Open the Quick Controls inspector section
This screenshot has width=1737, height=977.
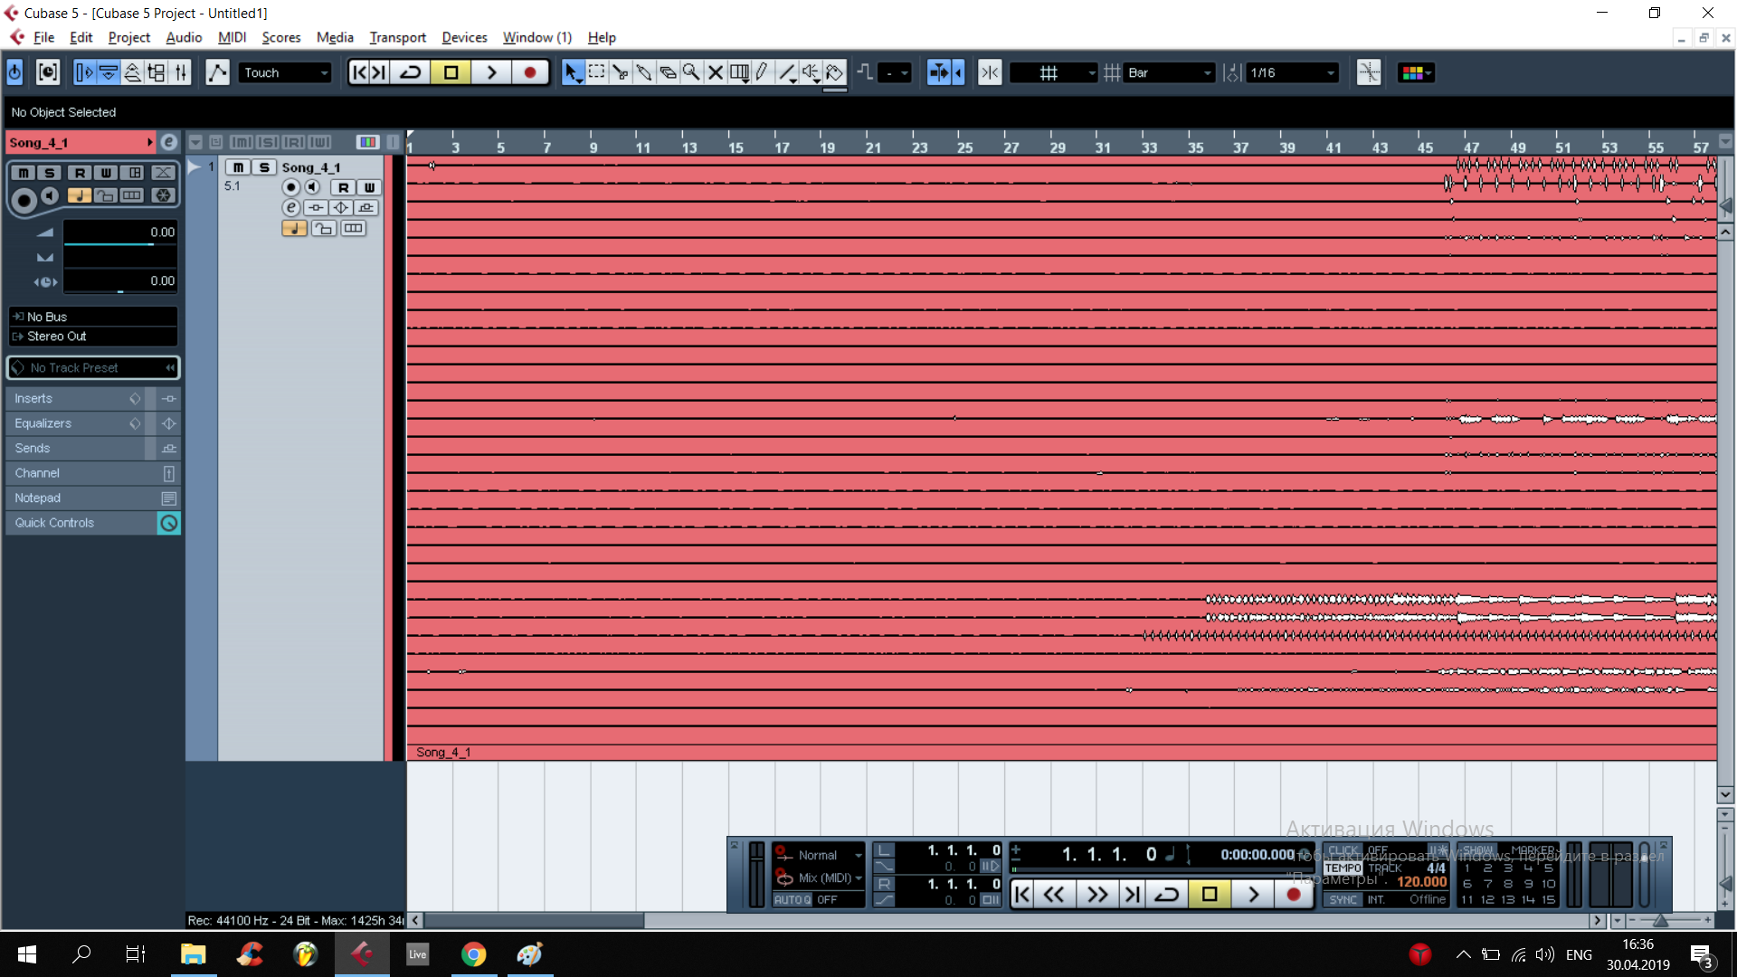tap(54, 523)
